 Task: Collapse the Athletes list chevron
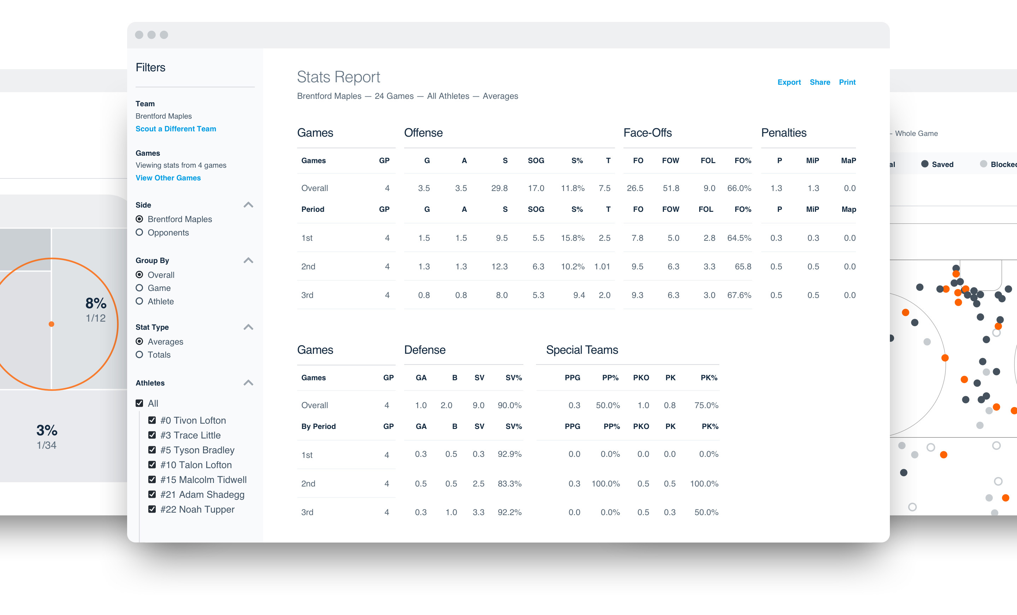pos(248,383)
